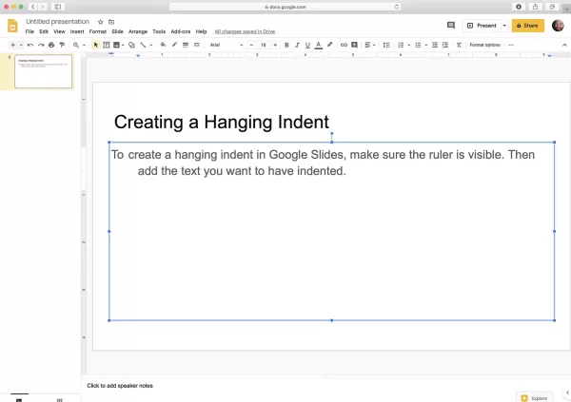
Task: Click the Present button
Action: 482,26
